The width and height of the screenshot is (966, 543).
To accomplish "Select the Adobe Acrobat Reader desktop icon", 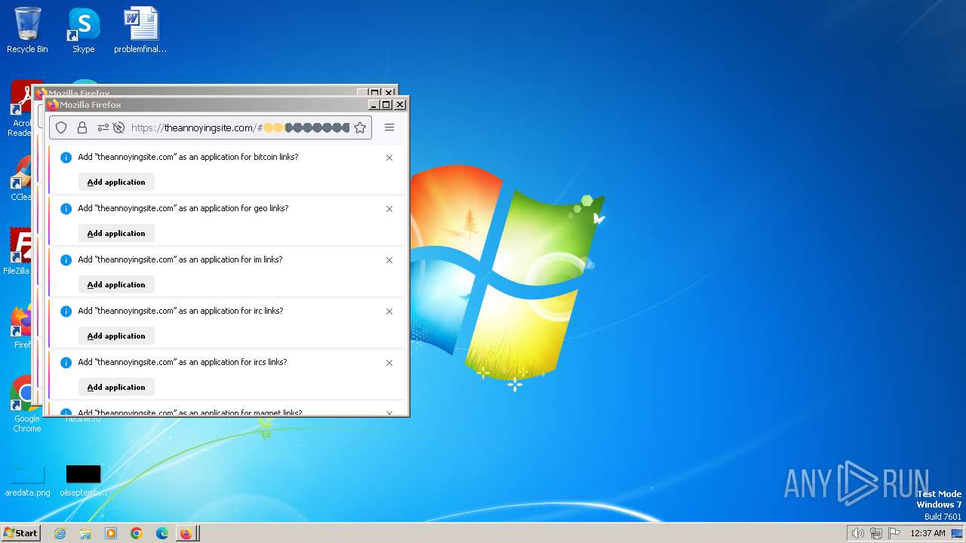I will pos(21,109).
